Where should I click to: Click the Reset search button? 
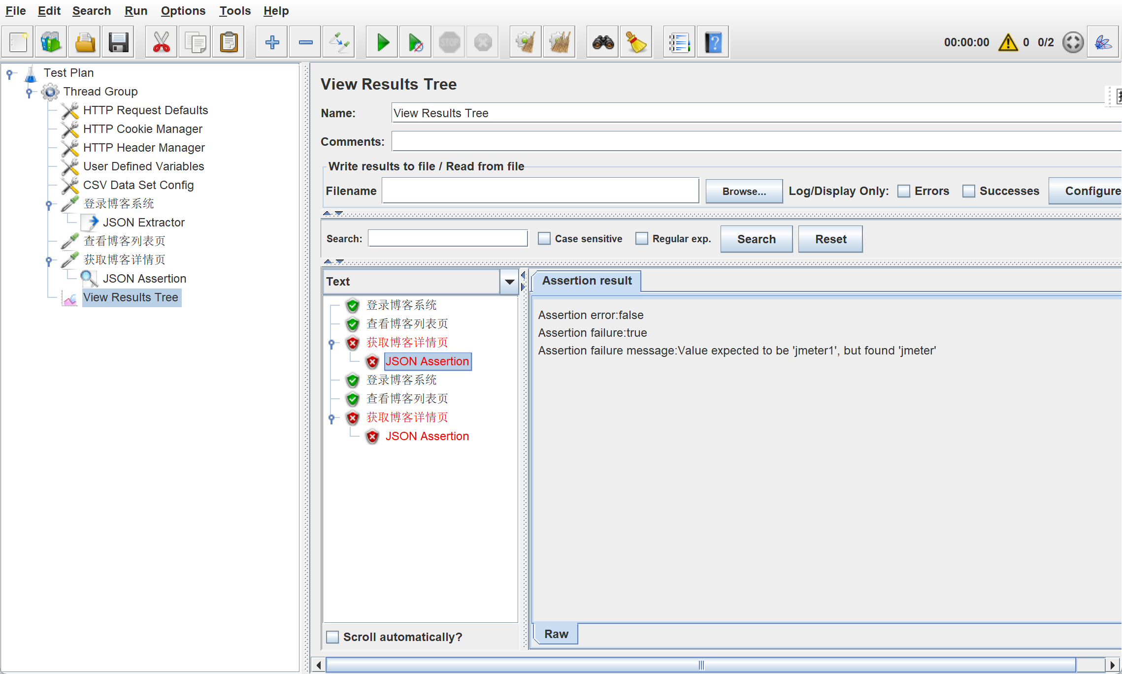pyautogui.click(x=830, y=239)
